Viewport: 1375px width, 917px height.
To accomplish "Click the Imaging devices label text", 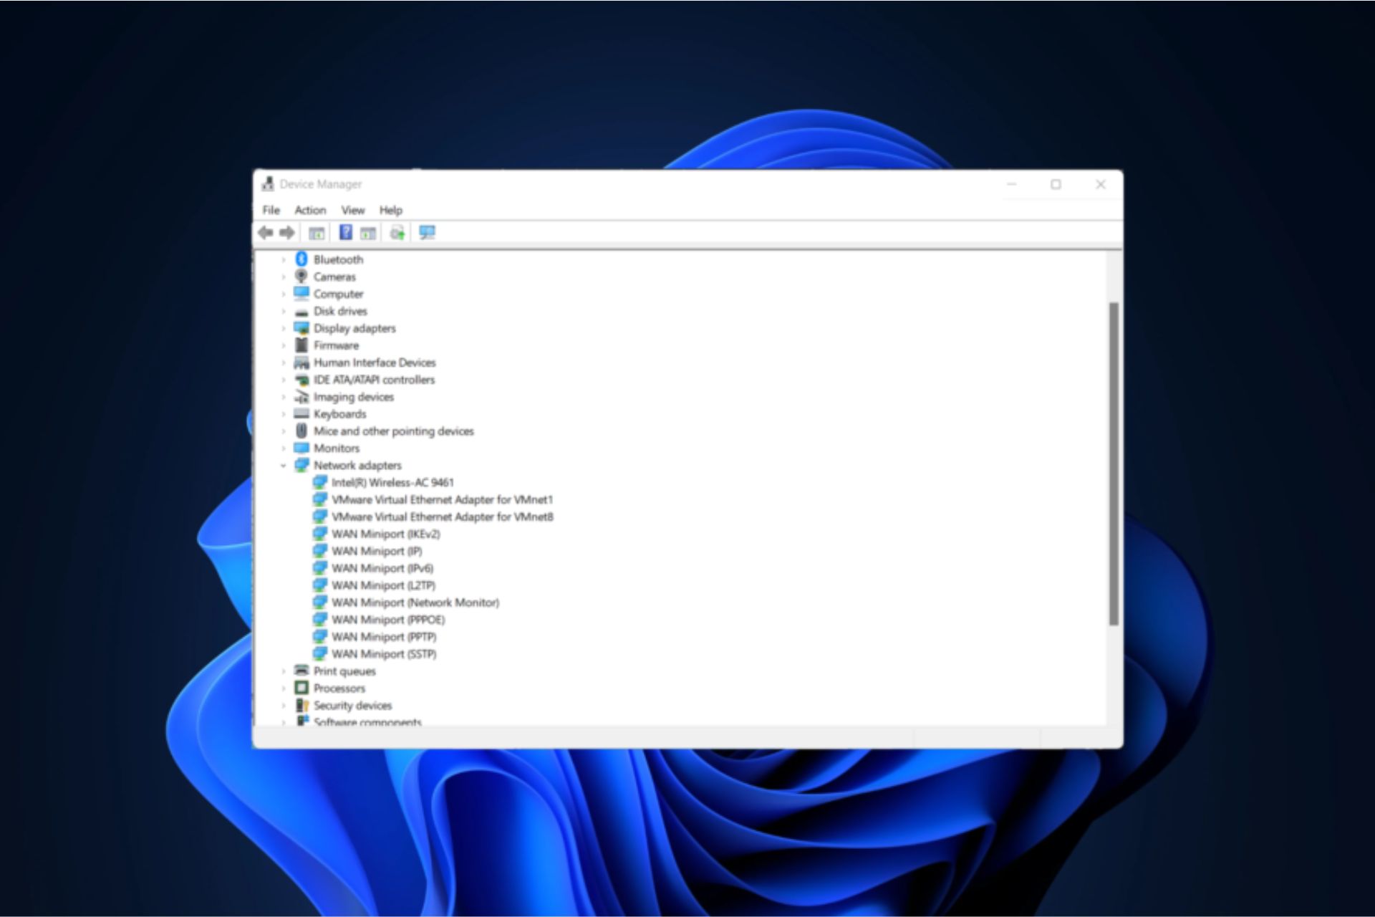I will pos(354,397).
